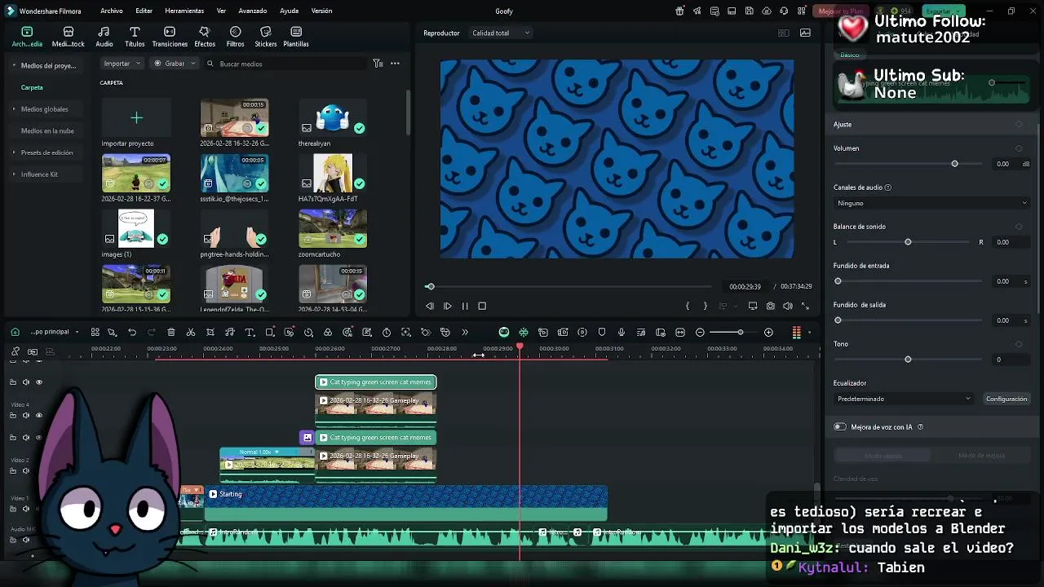
Task: Show more timeline tools double chevron
Action: click(x=465, y=332)
